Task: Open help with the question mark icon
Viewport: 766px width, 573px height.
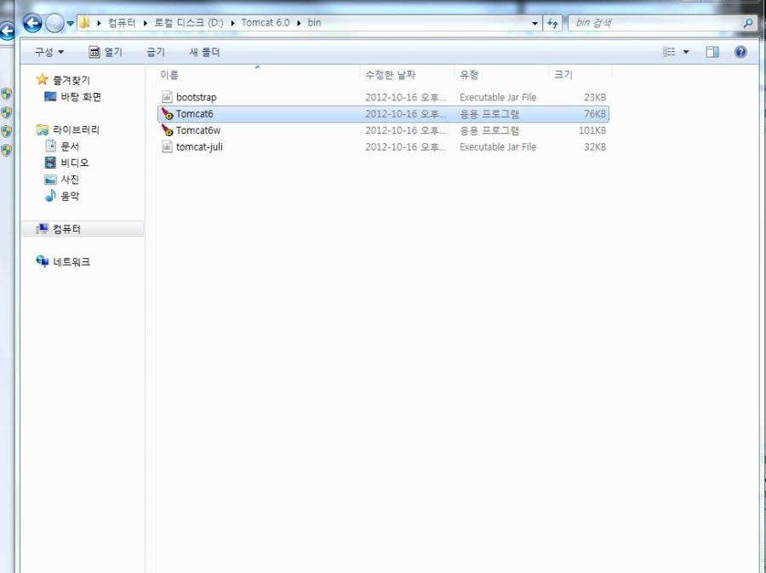Action: [740, 52]
